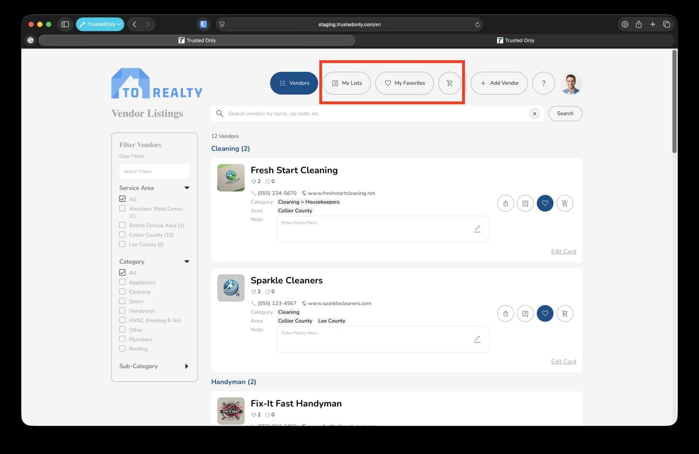Edit note pencil for Fresh Start Cleaning
The height and width of the screenshot is (454, 699).
click(x=477, y=229)
